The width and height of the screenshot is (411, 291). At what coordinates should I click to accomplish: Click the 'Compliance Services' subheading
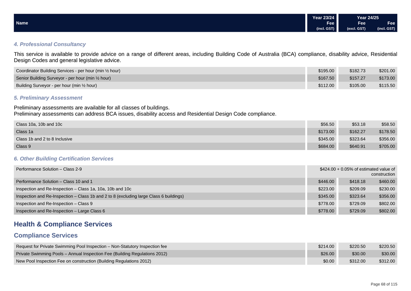coord(46,235)
